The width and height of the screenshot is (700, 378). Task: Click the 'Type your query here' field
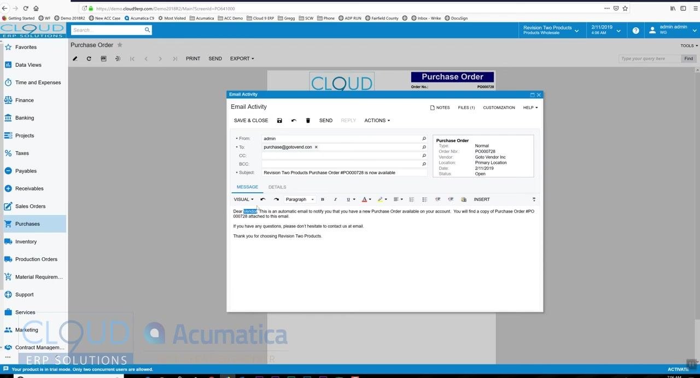coord(650,58)
